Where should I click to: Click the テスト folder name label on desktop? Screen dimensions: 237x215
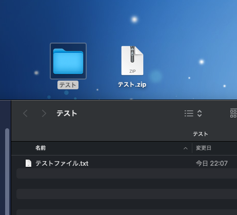(x=68, y=85)
